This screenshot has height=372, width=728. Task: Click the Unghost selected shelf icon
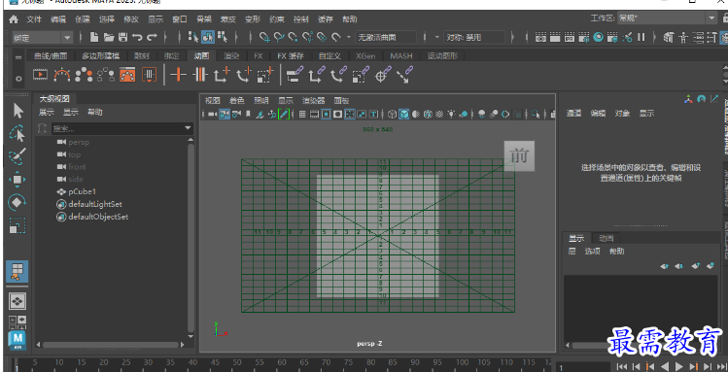(x=105, y=75)
